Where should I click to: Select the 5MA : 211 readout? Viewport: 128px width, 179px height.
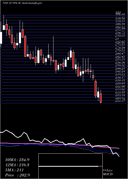[x=14, y=170]
